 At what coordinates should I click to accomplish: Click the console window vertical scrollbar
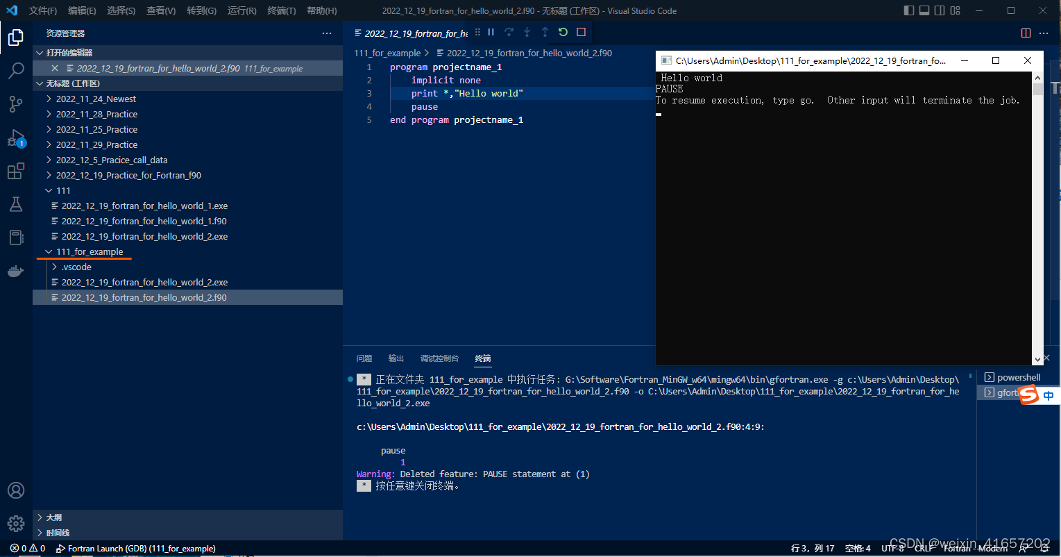(1037, 219)
